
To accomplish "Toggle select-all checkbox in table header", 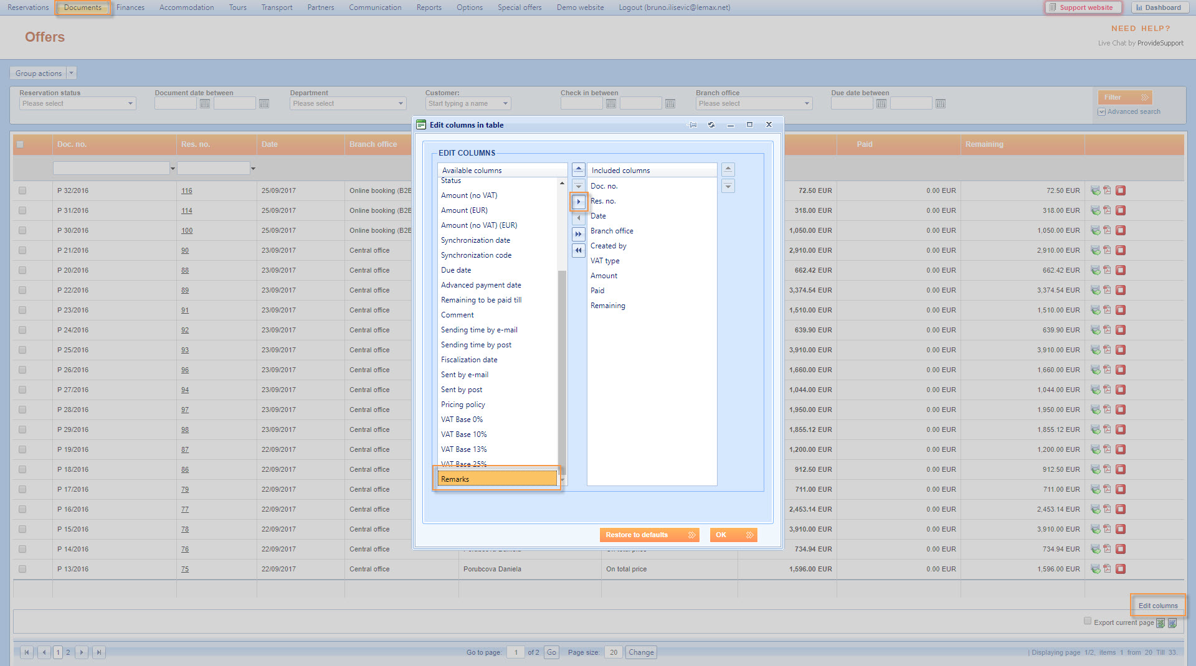I will 20,144.
